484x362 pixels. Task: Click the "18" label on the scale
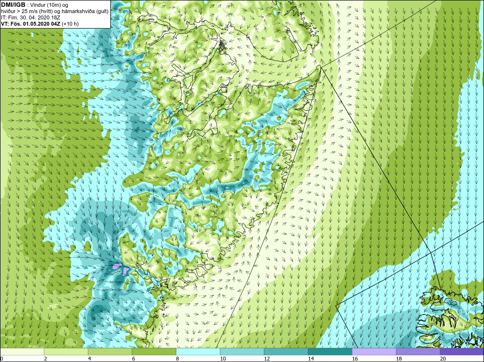[399, 359]
